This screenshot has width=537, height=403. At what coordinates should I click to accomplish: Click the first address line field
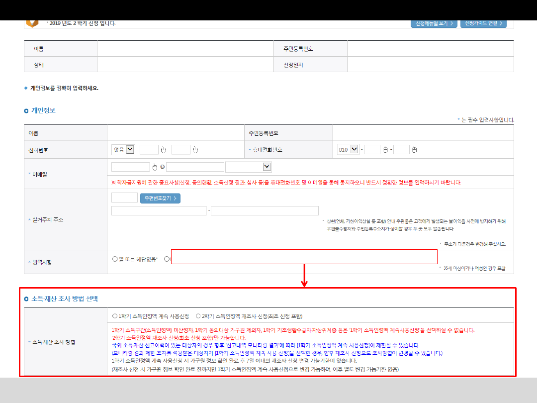click(x=159, y=210)
